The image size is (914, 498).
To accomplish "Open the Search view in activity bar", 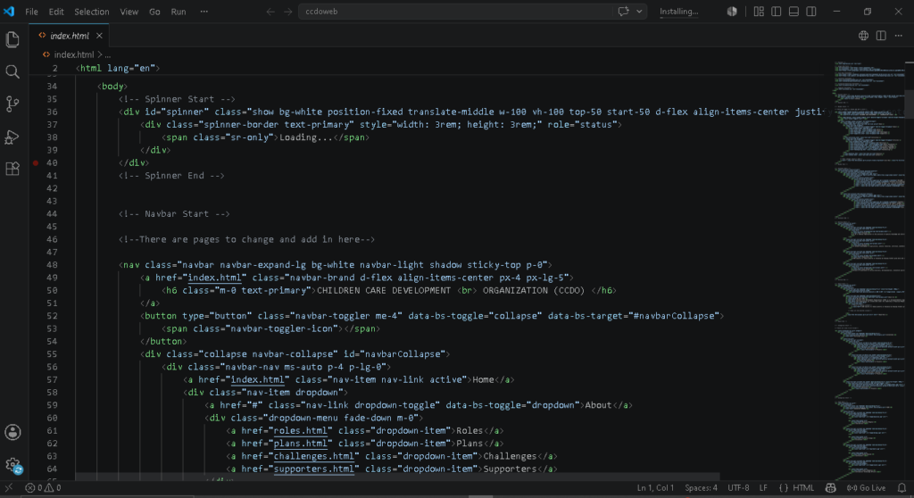I will (x=12, y=71).
